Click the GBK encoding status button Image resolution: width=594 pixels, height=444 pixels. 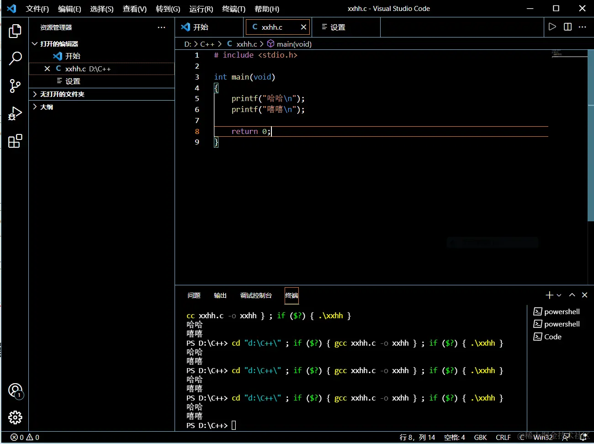pyautogui.click(x=480, y=437)
